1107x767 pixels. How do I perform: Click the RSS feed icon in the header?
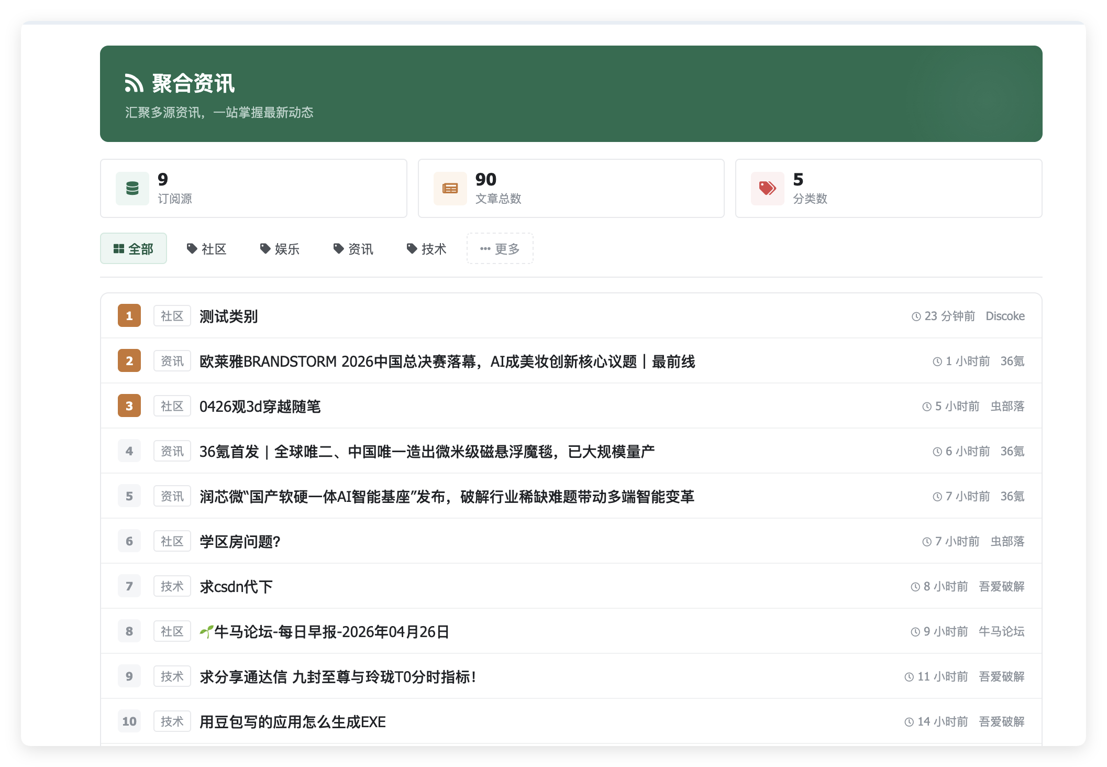point(136,82)
